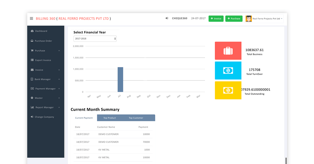Click the Master gear icon
Image resolution: width=314 pixels, height=164 pixels.
click(x=32, y=98)
